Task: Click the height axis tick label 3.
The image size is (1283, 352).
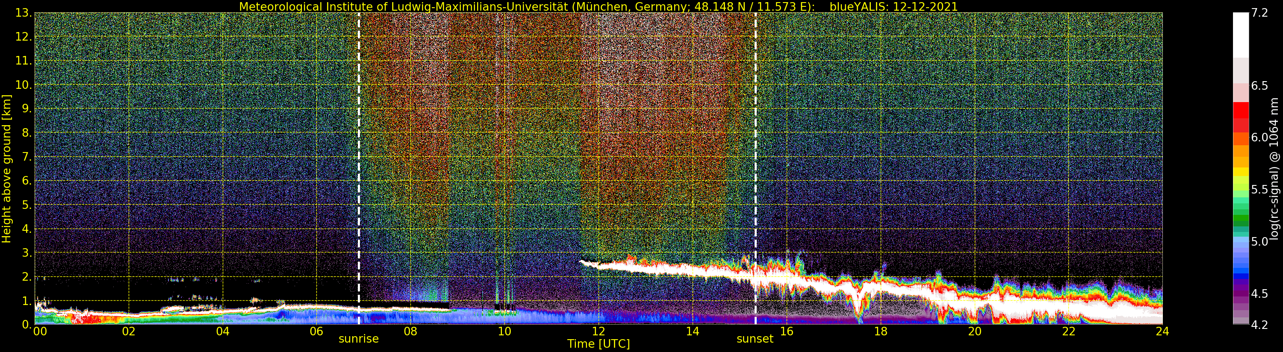Action: [27, 252]
